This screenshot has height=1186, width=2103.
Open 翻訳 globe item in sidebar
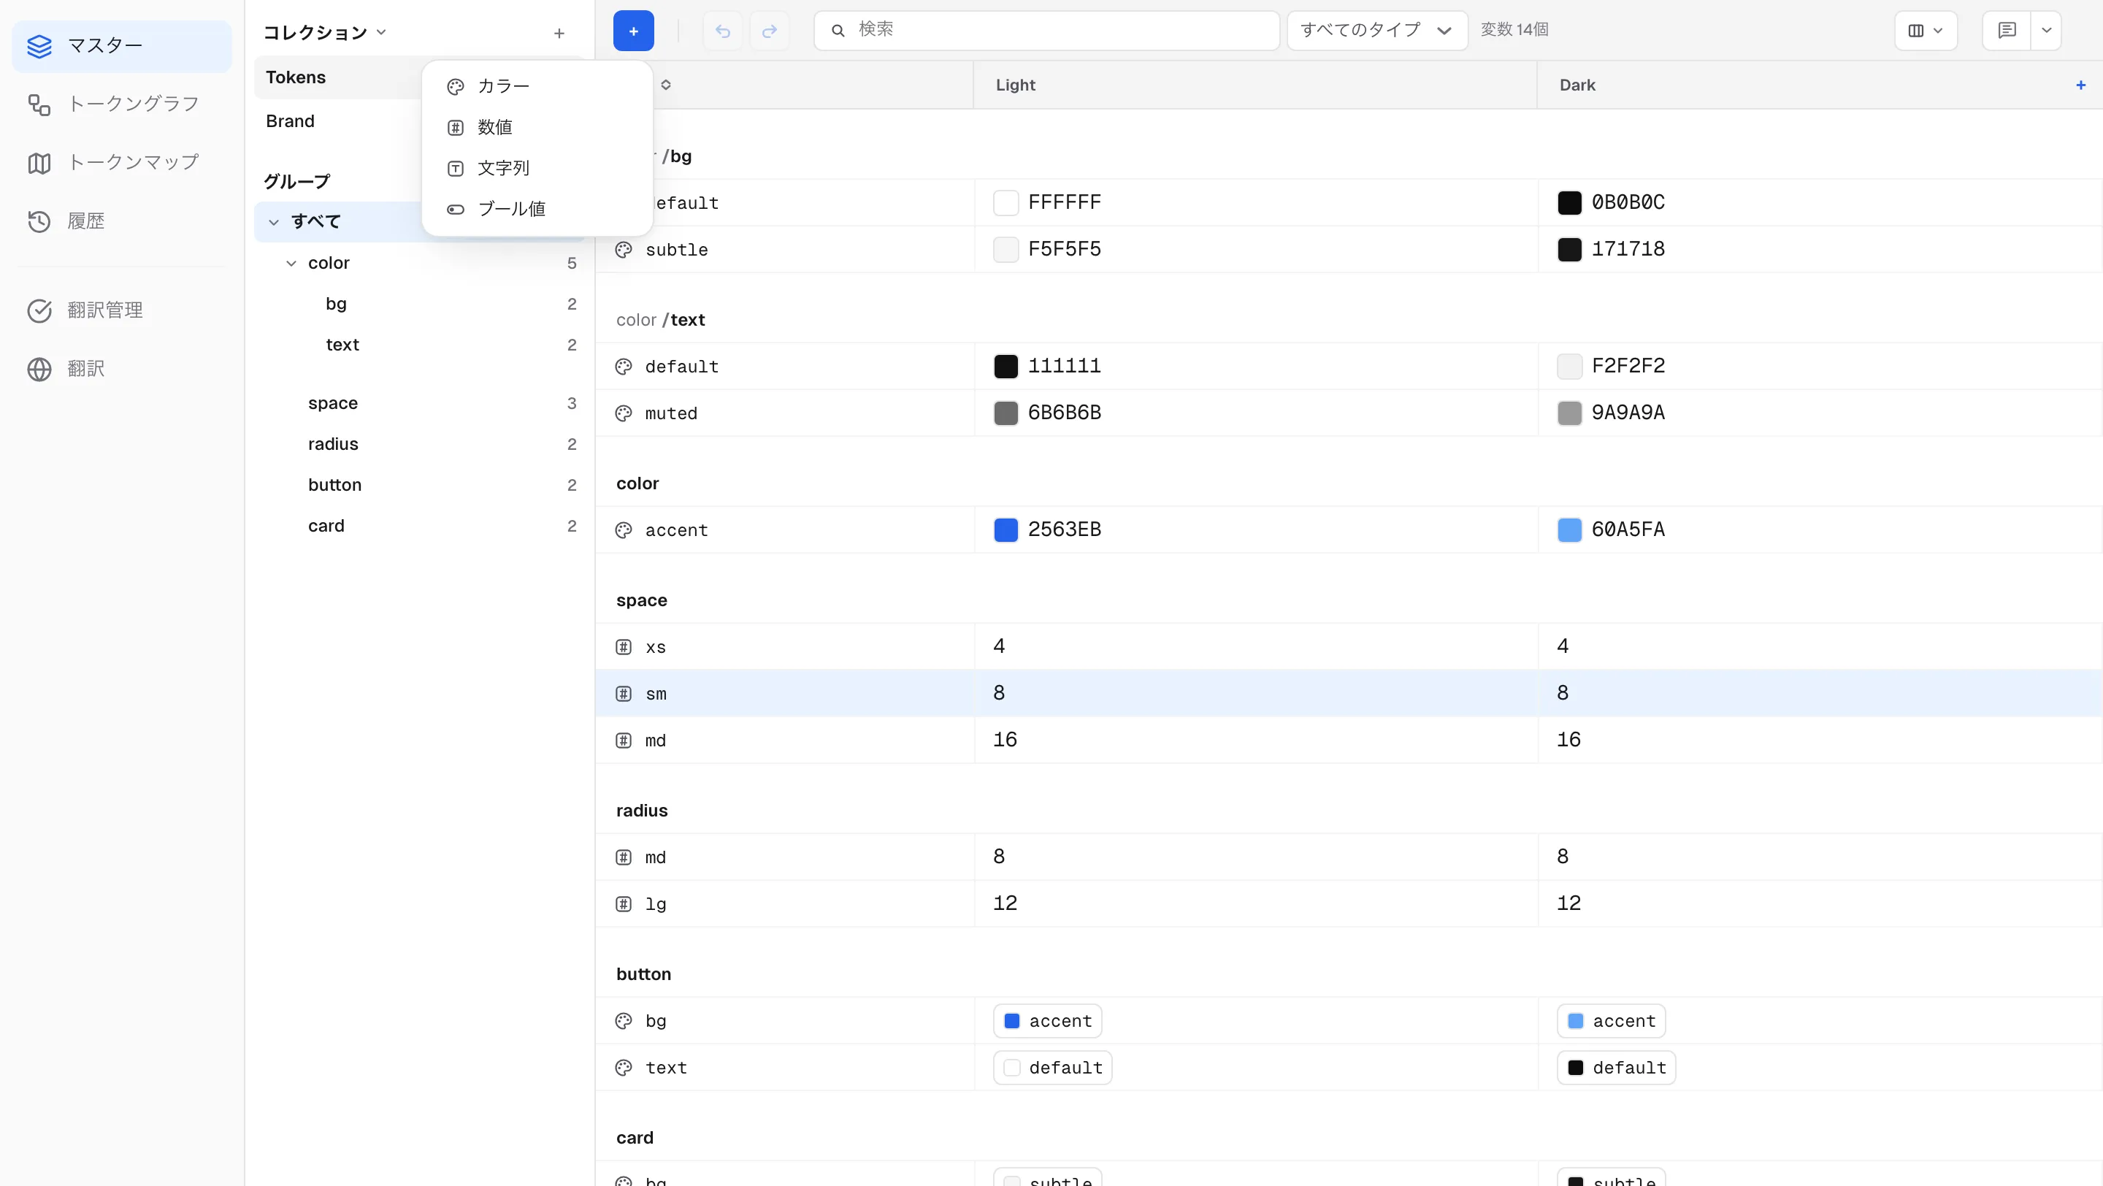coord(122,369)
